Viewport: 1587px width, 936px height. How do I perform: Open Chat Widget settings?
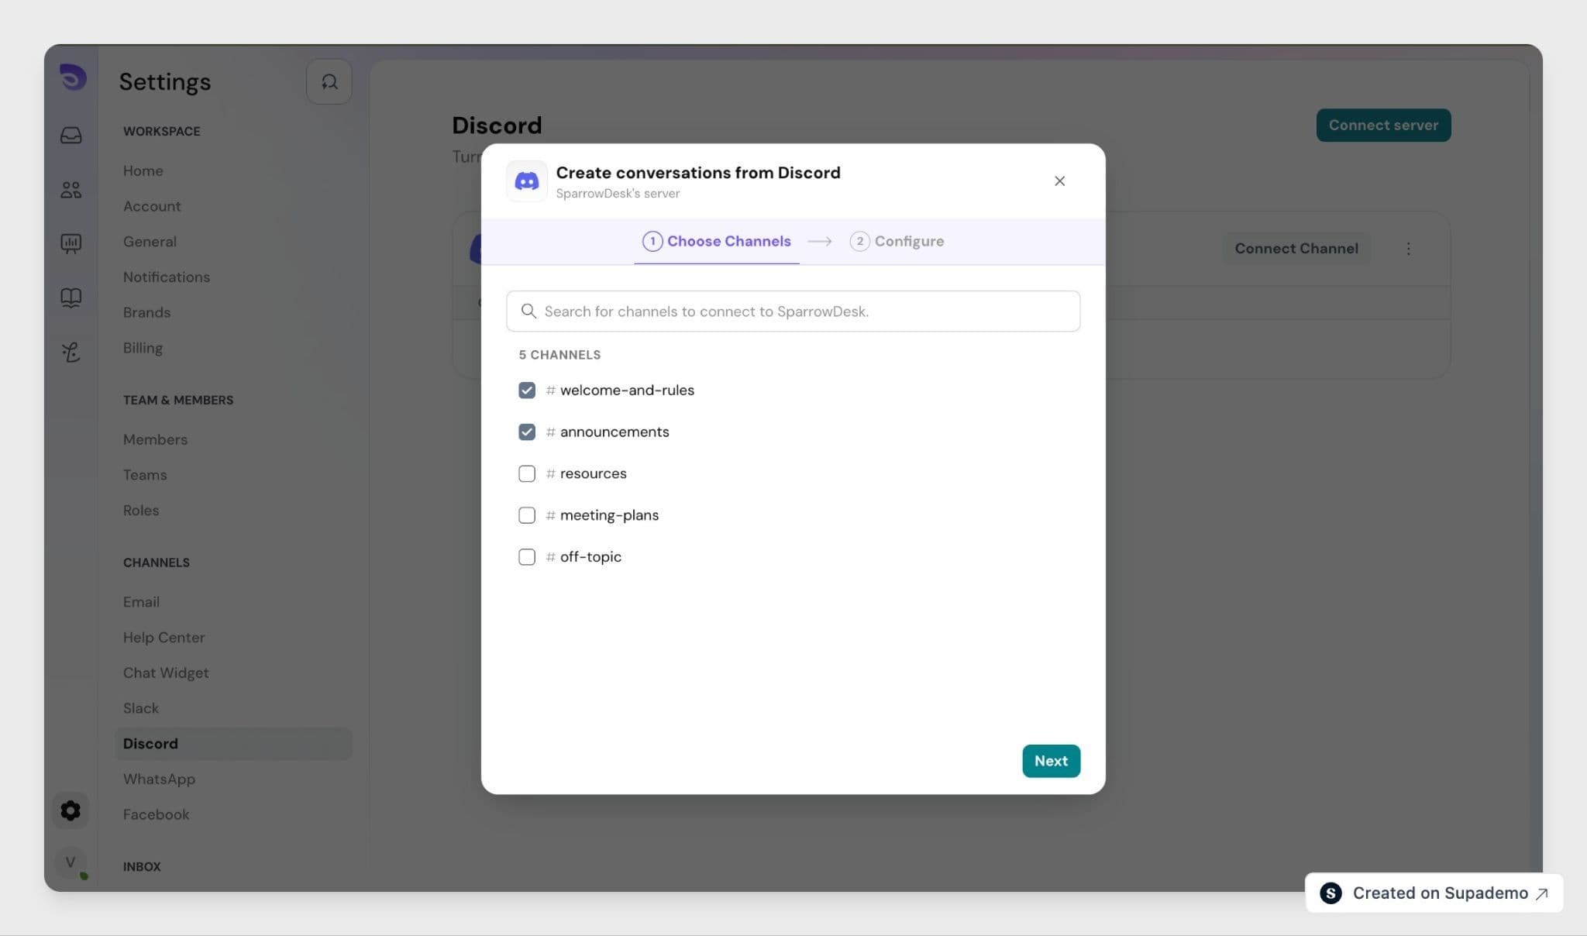[166, 673]
